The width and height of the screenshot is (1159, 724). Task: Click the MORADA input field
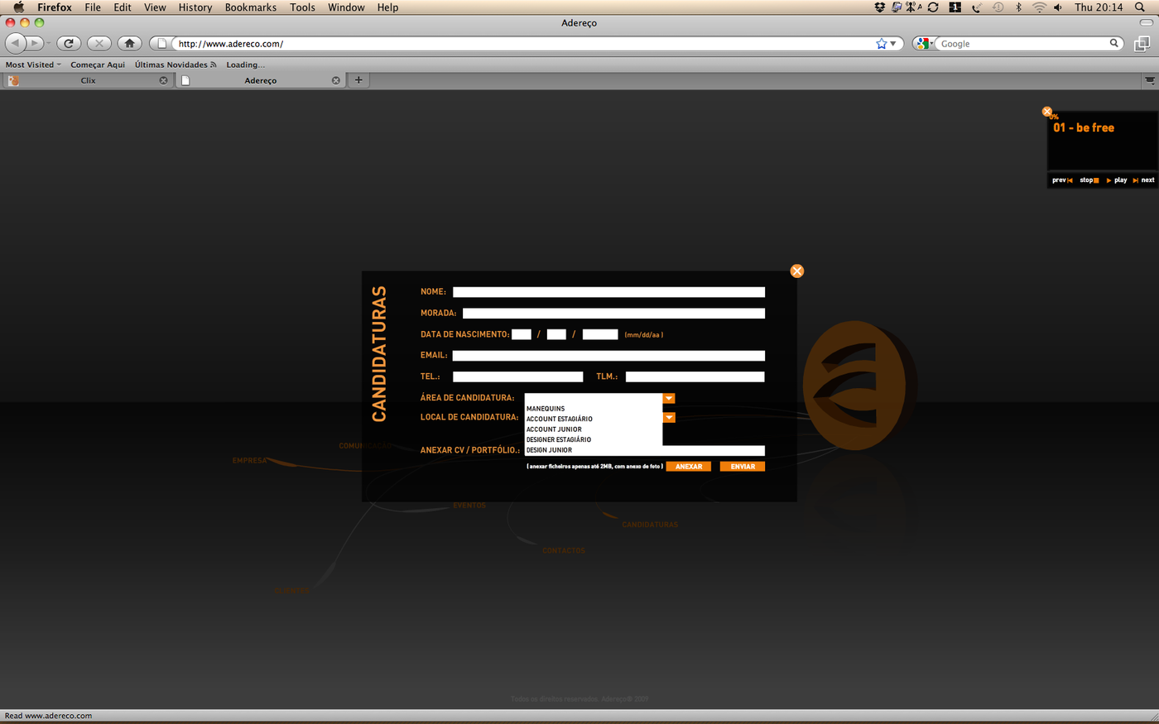click(x=613, y=314)
